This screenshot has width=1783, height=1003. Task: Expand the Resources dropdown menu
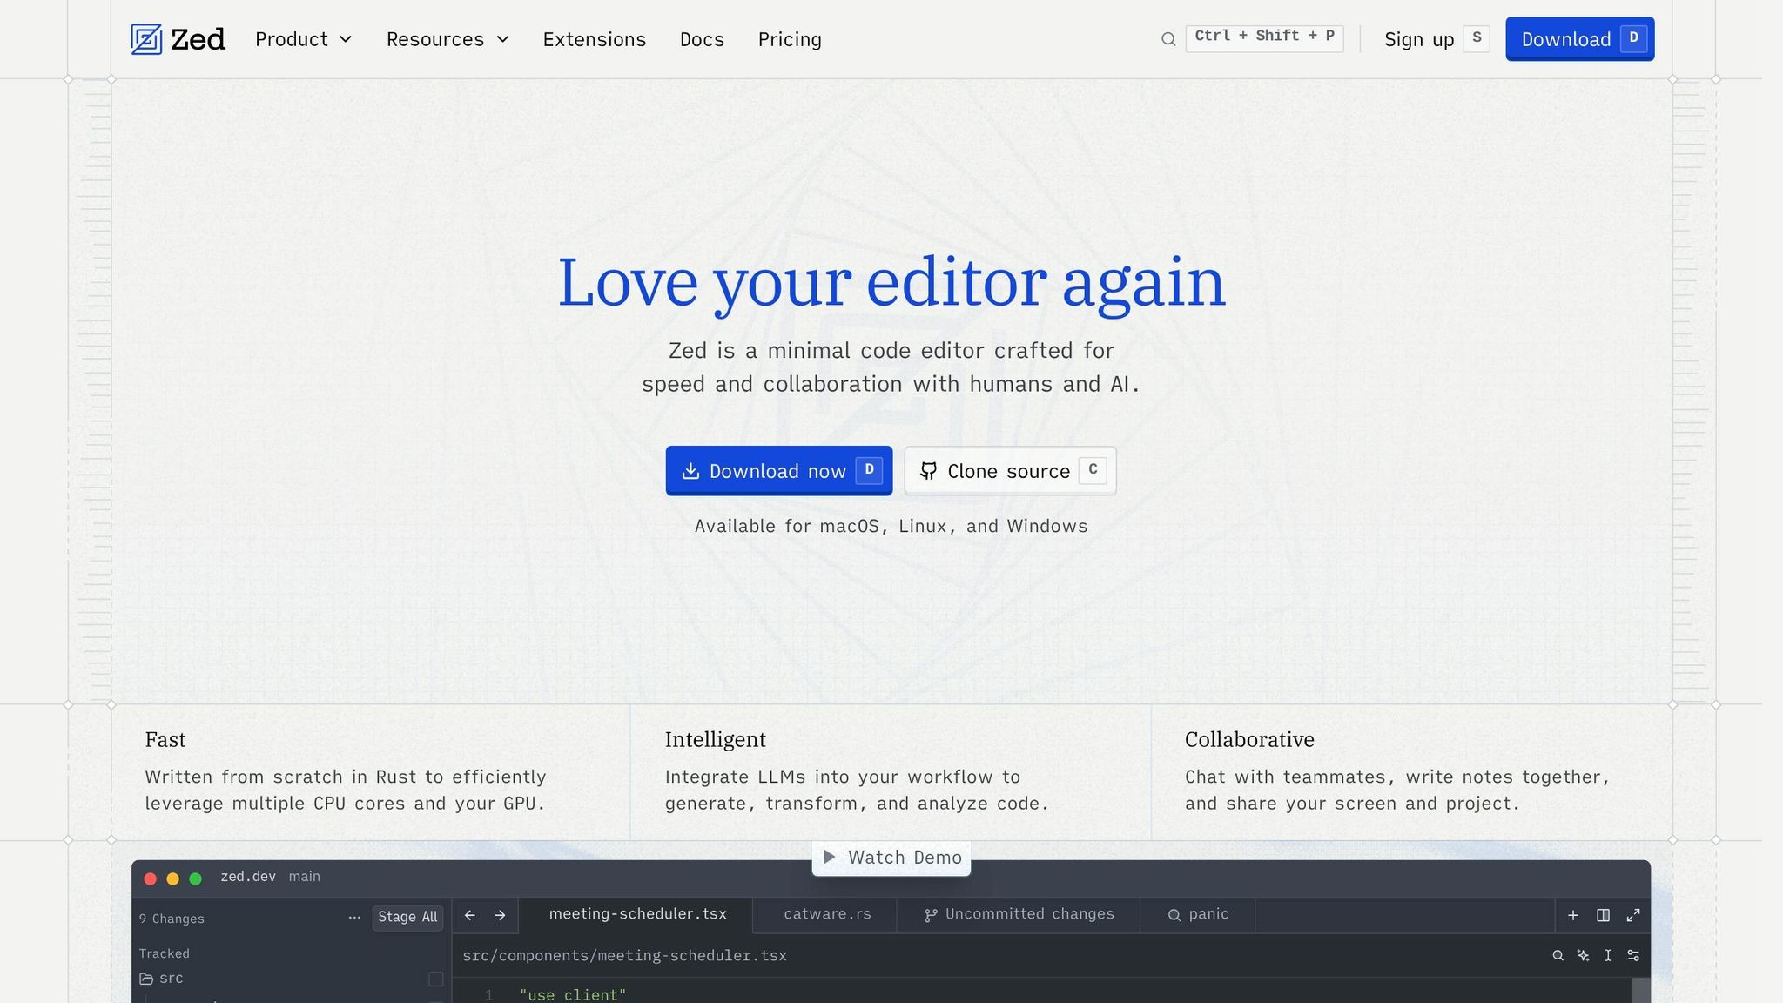[x=447, y=39]
